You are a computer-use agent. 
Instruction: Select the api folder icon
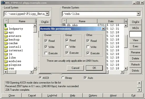(6, 32)
